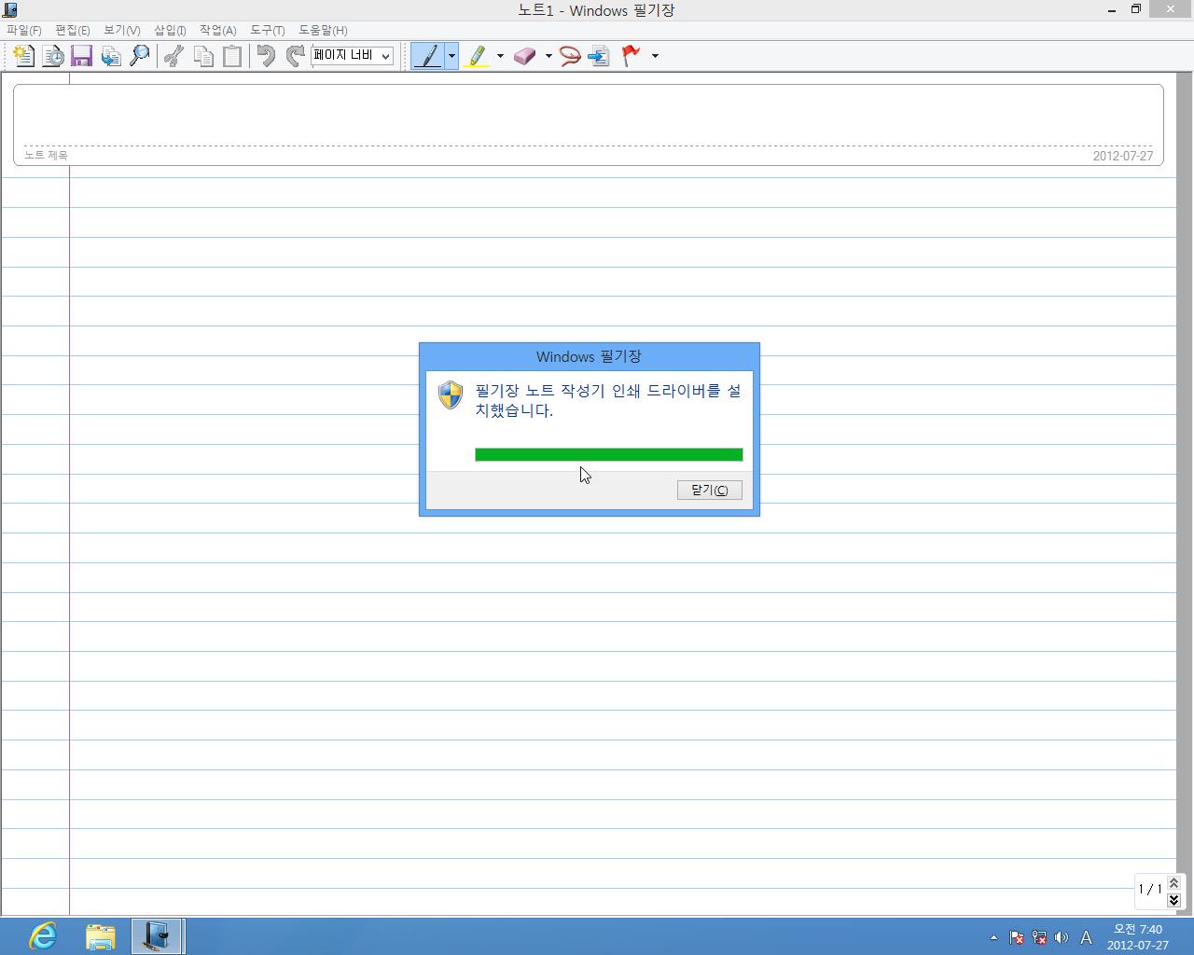Screen dimensions: 1194x955
Task: Click the security shield icon in dialog
Action: pyautogui.click(x=451, y=394)
